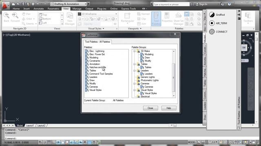Toggle Polar Tracking in status bar
This screenshot has height=146, width=261.
(58, 142)
